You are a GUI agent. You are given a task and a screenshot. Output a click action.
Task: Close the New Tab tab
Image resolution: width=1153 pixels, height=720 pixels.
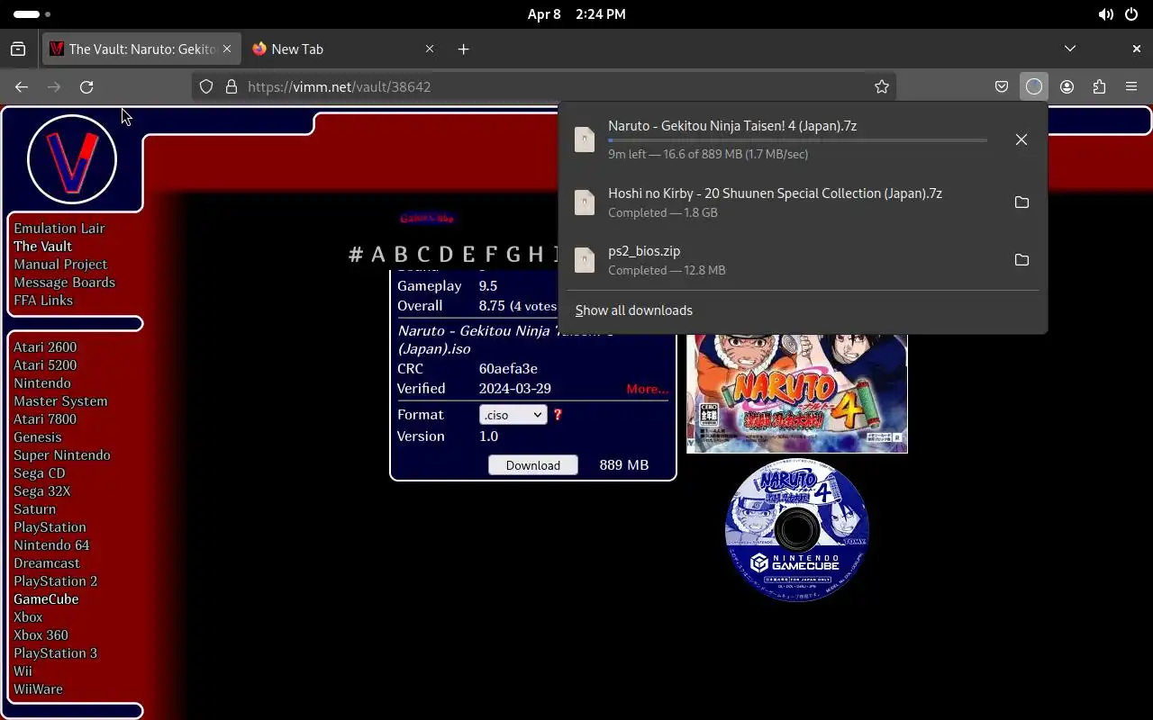tap(430, 49)
